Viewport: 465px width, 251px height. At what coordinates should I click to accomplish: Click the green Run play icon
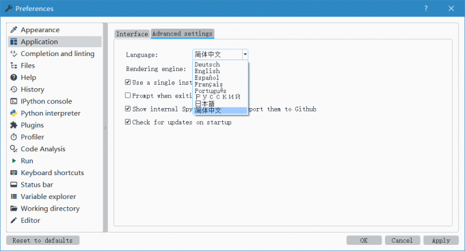(14, 161)
